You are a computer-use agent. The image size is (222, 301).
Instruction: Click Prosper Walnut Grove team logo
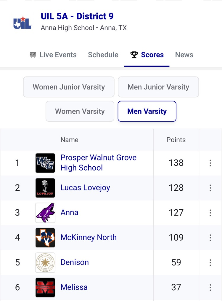(x=45, y=163)
